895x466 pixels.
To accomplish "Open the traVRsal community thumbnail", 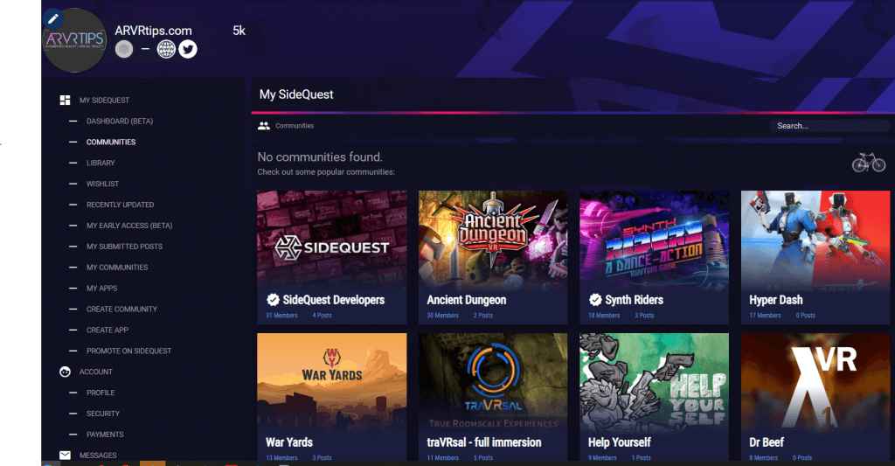I will [493, 381].
